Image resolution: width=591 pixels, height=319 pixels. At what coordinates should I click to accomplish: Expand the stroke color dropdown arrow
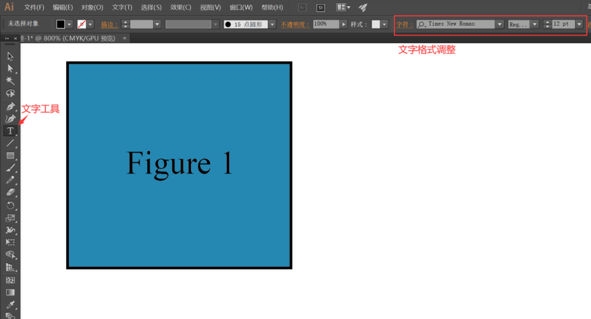[x=90, y=25]
